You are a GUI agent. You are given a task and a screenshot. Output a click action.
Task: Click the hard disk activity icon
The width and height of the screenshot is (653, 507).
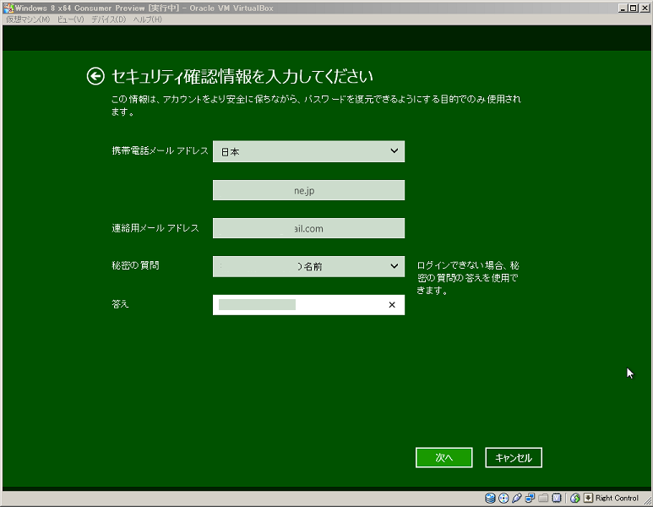[x=491, y=498]
